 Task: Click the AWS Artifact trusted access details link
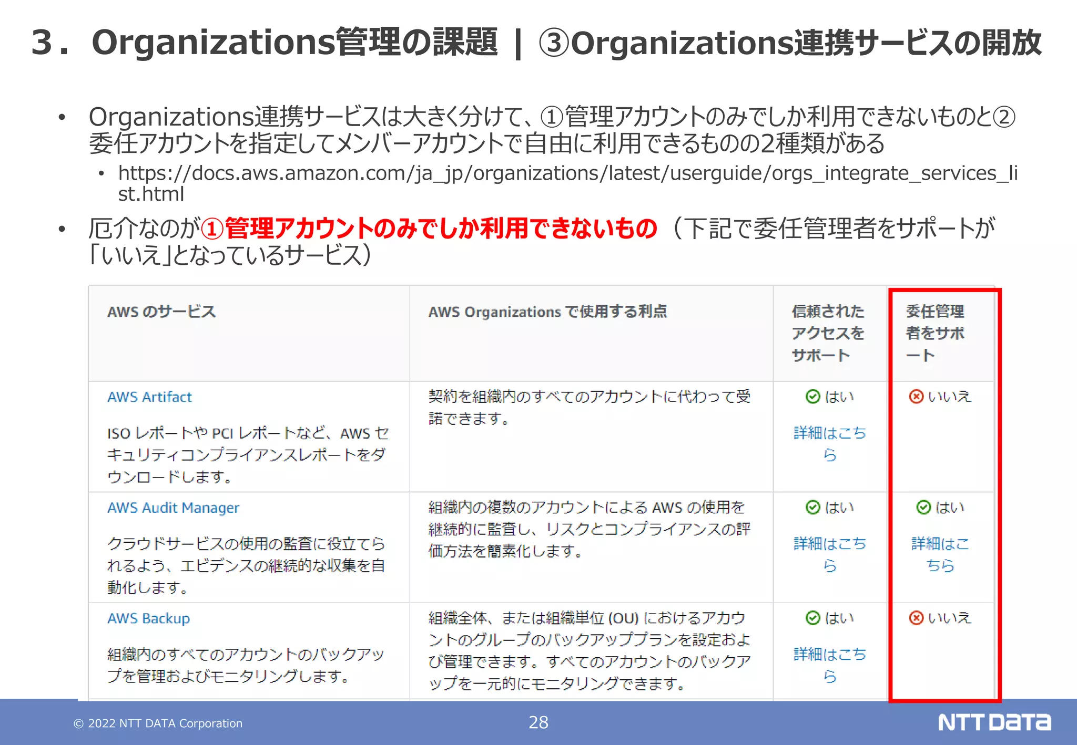coord(830,443)
